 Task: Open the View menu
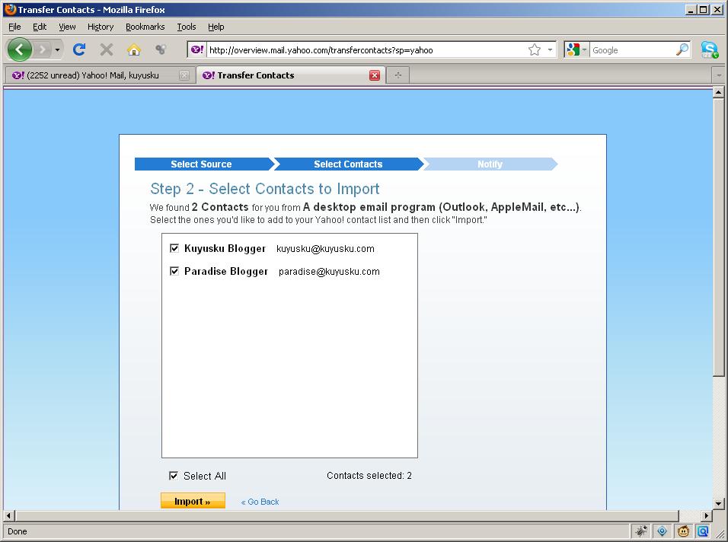coord(67,27)
